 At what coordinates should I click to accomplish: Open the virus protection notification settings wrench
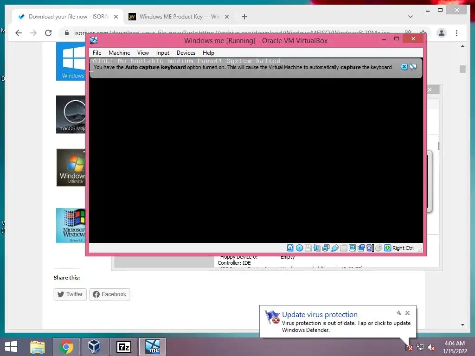[398, 313]
